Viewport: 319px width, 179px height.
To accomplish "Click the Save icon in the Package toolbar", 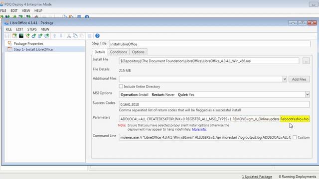I will coord(7,36).
